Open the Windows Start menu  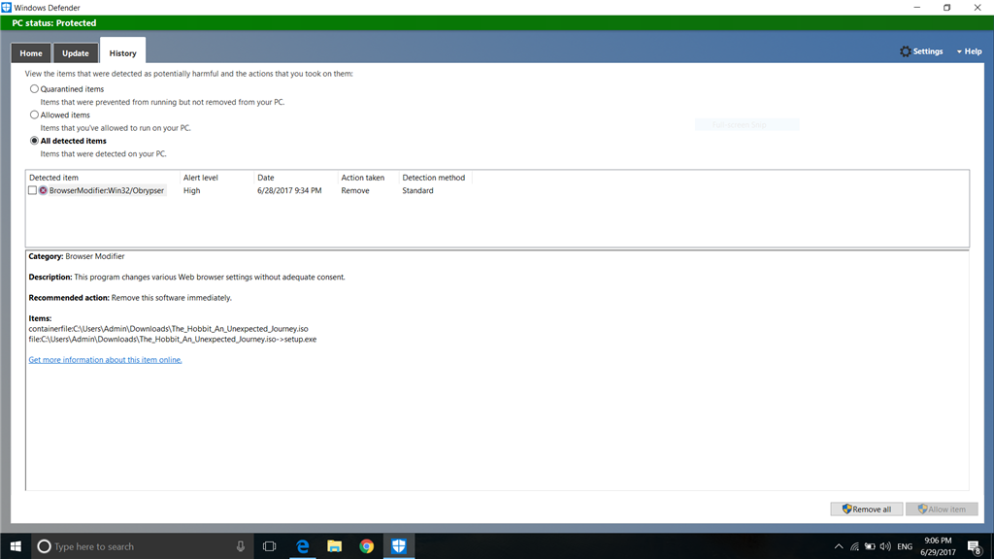(x=16, y=546)
